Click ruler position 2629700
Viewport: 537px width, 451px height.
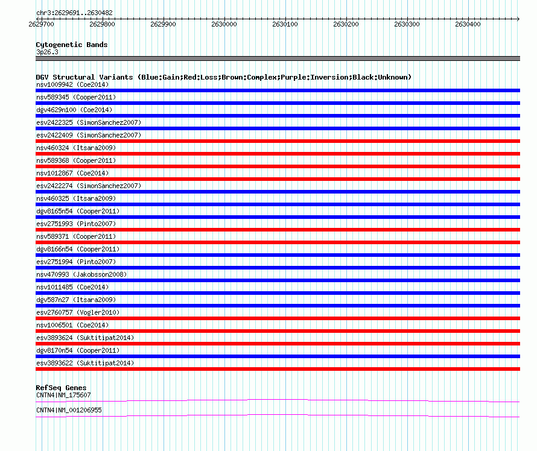[x=41, y=24]
